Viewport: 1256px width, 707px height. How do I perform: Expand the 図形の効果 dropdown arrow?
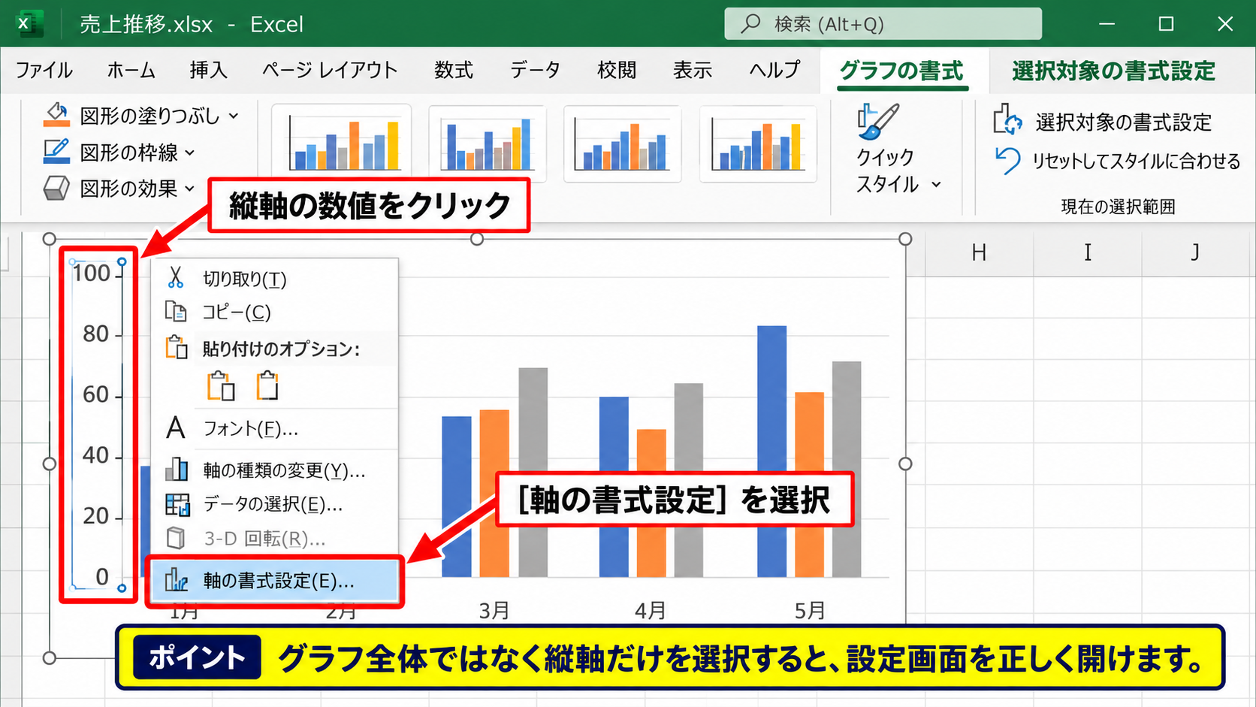coord(190,189)
